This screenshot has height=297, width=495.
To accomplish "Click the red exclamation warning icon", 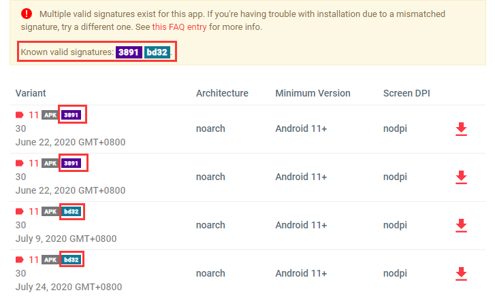I will coord(27,14).
